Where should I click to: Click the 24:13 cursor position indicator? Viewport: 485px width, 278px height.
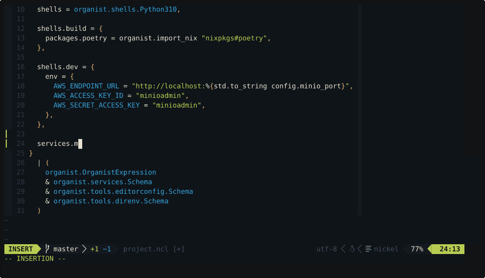[449, 249]
